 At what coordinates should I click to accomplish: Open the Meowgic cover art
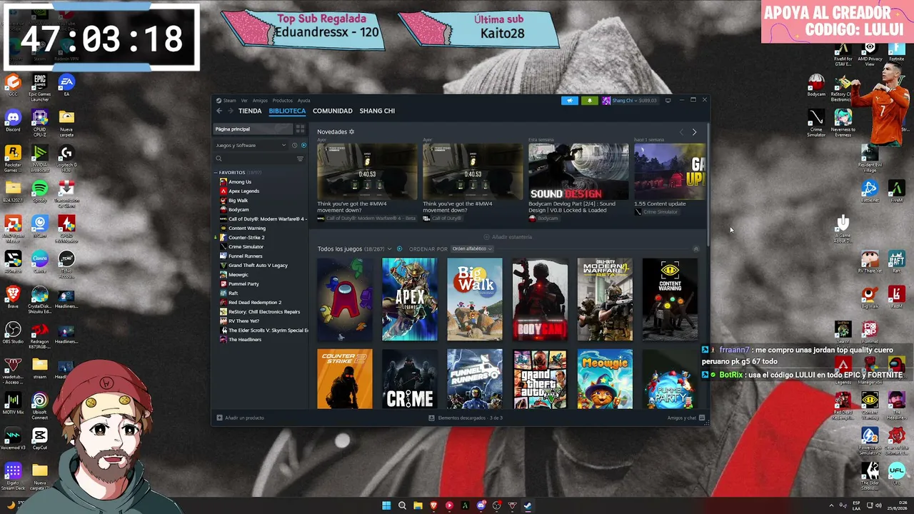(605, 379)
